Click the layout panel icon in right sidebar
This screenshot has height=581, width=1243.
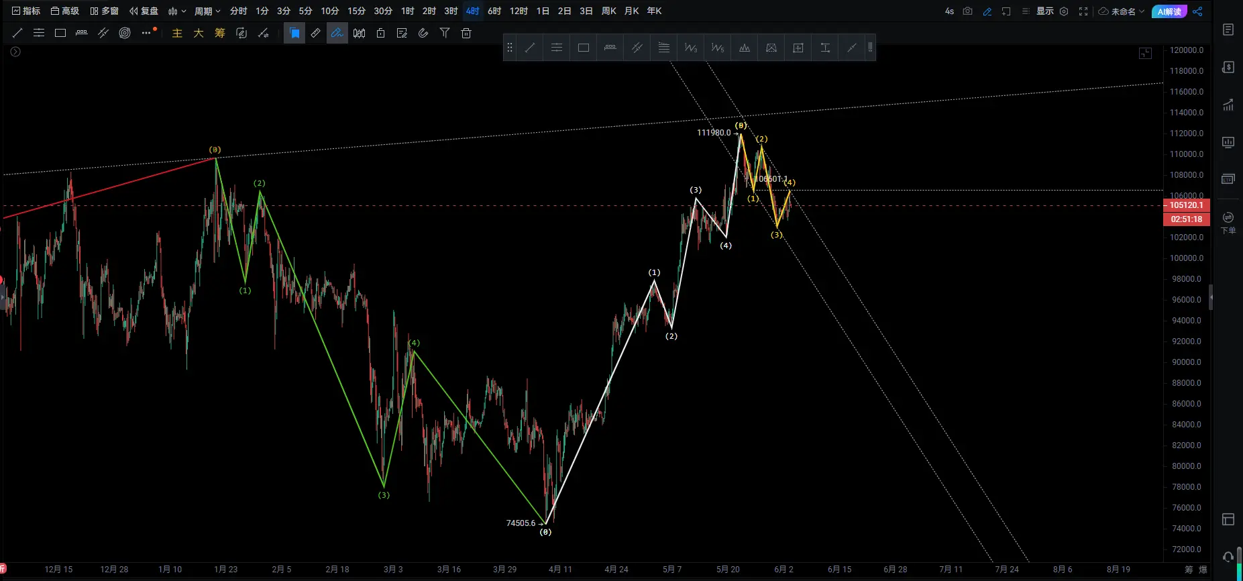point(1228,519)
